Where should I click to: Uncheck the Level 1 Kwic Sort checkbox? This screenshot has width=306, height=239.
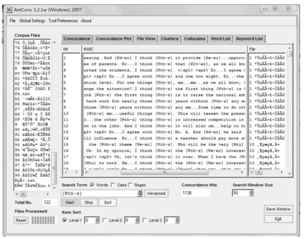tap(64, 220)
